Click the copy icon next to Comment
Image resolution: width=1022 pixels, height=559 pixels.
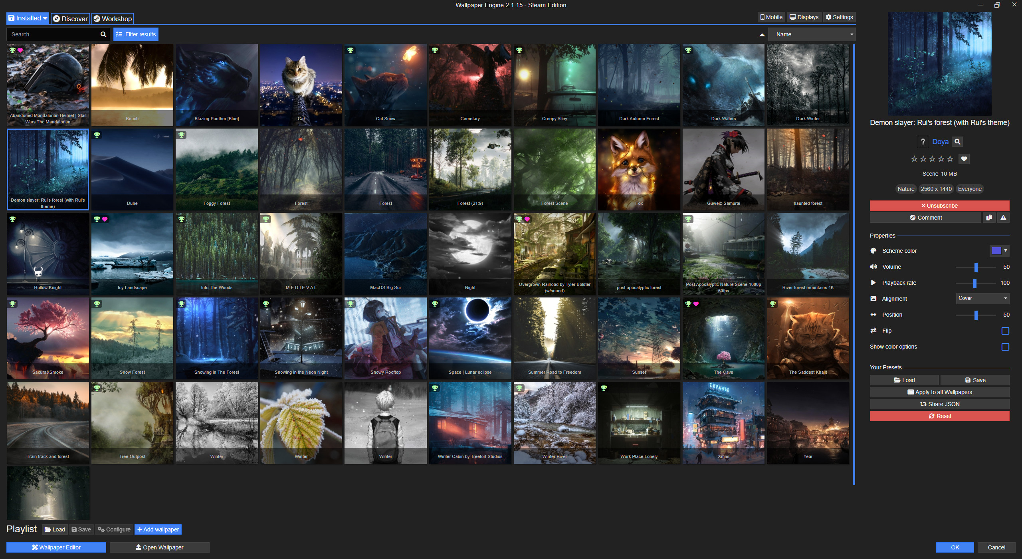989,218
